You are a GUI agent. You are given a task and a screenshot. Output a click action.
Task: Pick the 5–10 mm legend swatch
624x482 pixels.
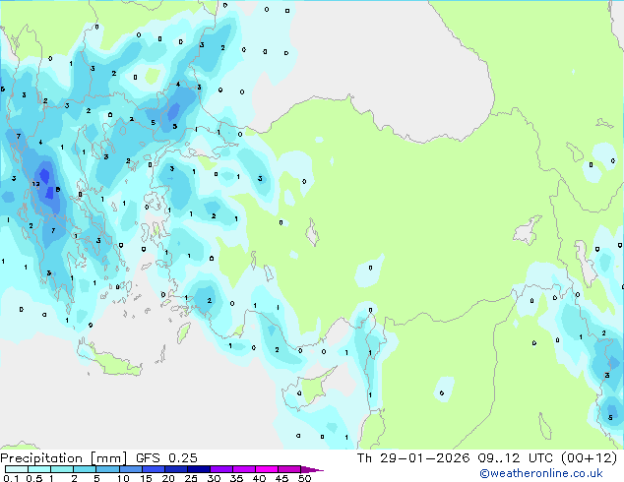[108, 469]
